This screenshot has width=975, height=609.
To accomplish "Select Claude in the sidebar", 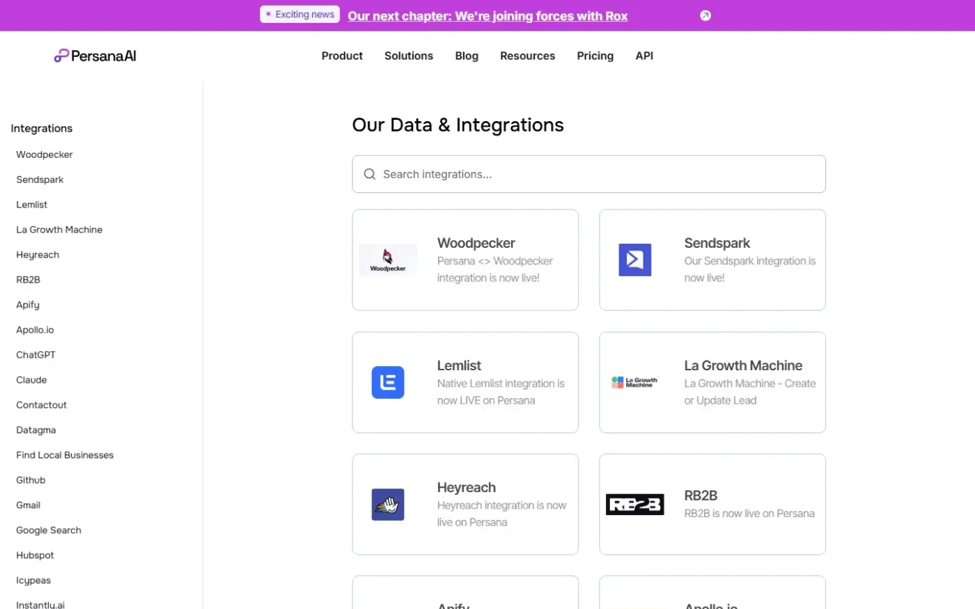I will (31, 380).
